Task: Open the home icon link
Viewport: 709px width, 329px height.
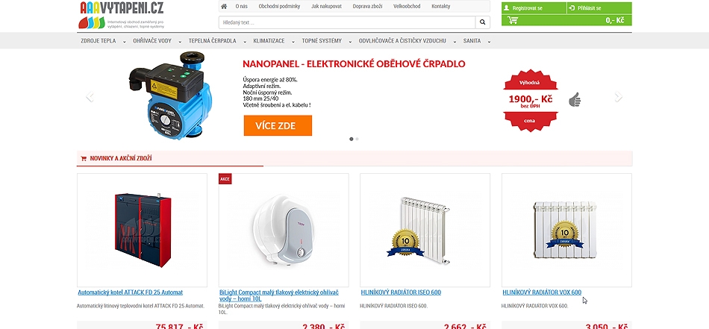Action: (224, 6)
